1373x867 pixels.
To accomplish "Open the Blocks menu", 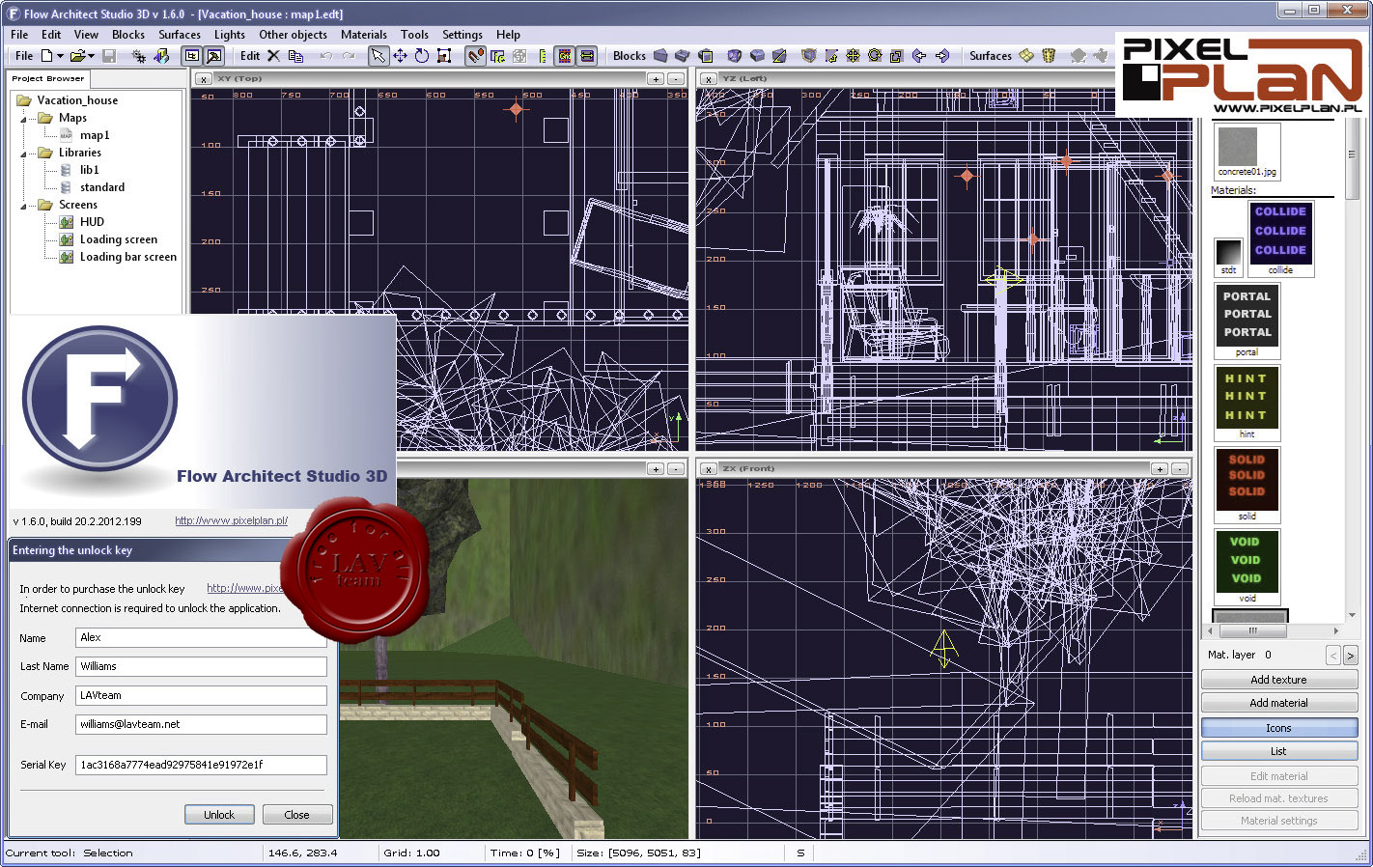I will pos(128,34).
